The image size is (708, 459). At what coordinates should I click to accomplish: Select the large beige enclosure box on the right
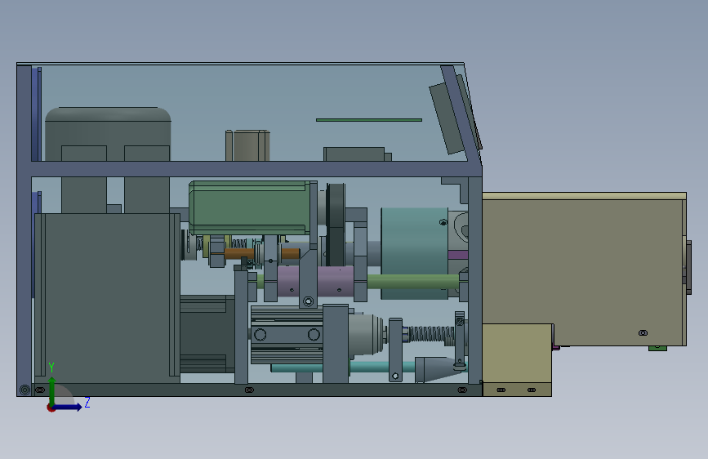tap(584, 269)
